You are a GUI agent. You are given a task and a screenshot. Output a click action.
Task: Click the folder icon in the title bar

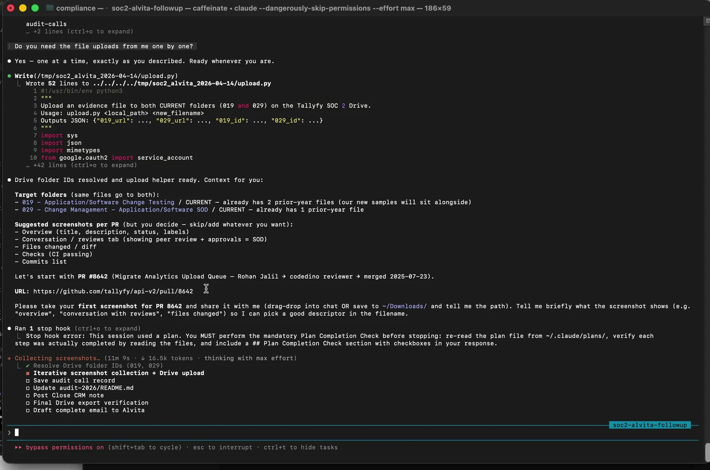point(50,8)
